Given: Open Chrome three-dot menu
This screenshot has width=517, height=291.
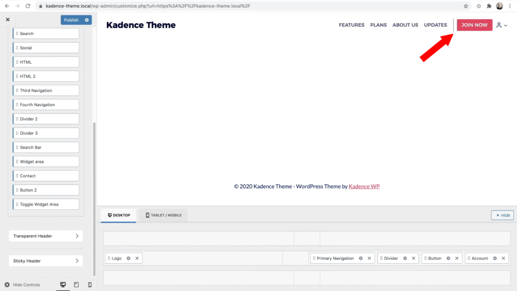Looking at the screenshot, I should pyautogui.click(x=510, y=6).
